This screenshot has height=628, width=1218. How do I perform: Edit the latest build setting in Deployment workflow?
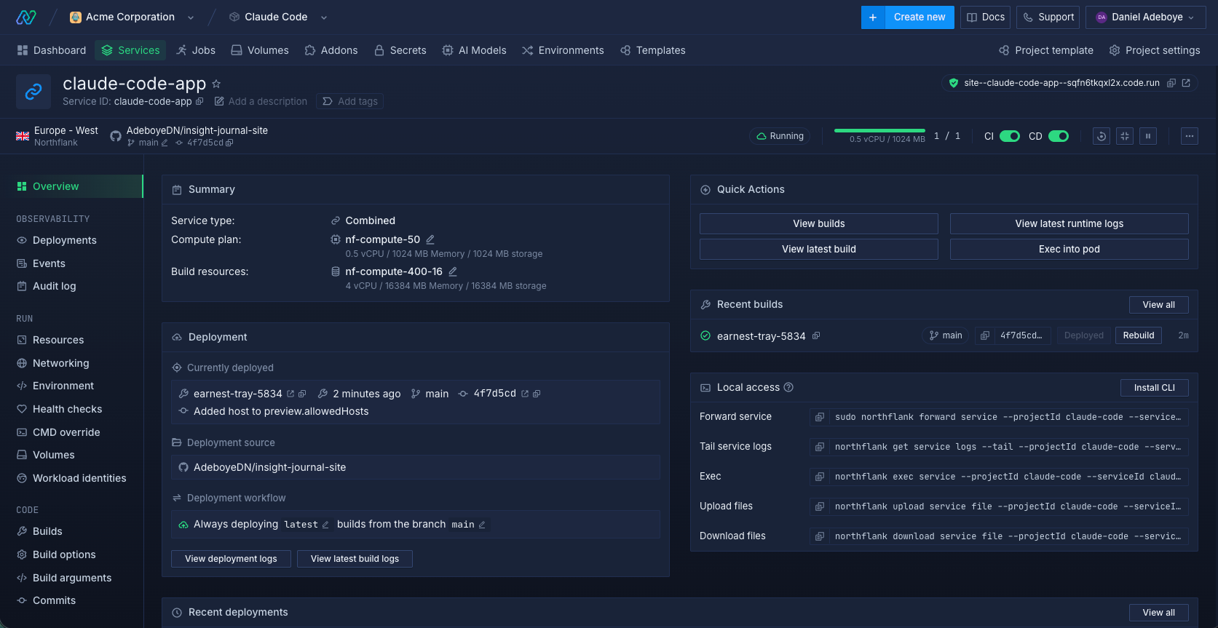(x=325, y=525)
